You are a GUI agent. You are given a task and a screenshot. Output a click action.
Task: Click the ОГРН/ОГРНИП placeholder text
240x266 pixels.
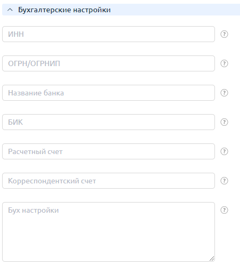tap(34, 63)
